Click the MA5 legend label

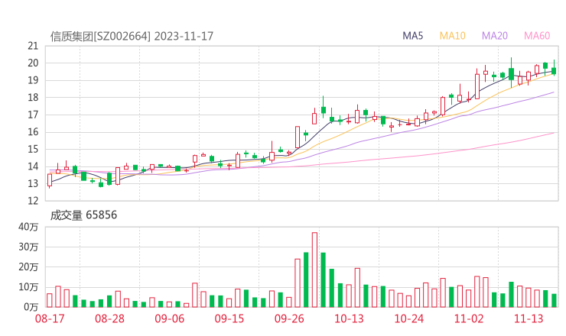pos(412,36)
